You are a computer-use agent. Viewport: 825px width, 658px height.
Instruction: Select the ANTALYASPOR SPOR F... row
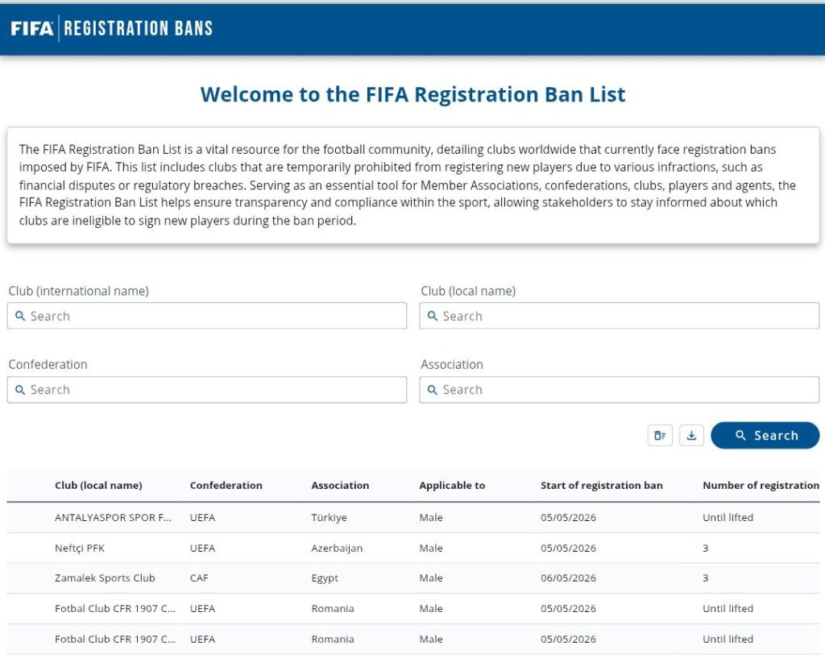(x=413, y=518)
